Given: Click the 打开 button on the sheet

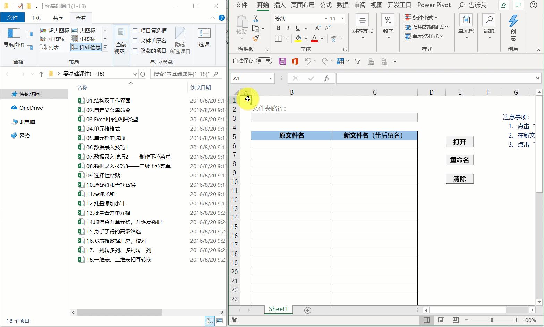Looking at the screenshot, I should (x=460, y=142).
